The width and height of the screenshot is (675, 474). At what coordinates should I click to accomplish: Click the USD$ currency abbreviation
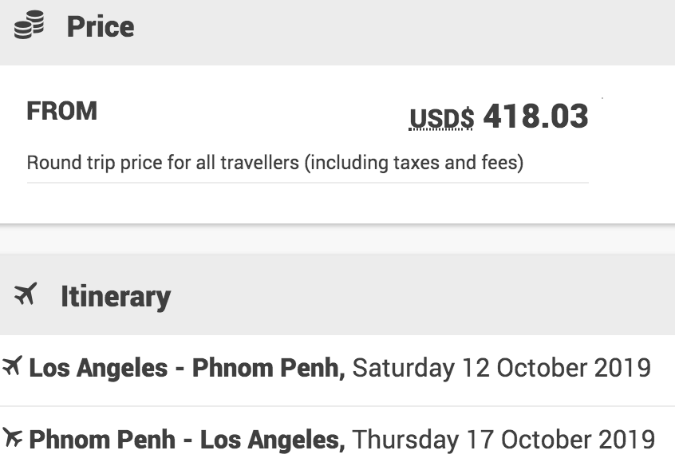pos(441,119)
